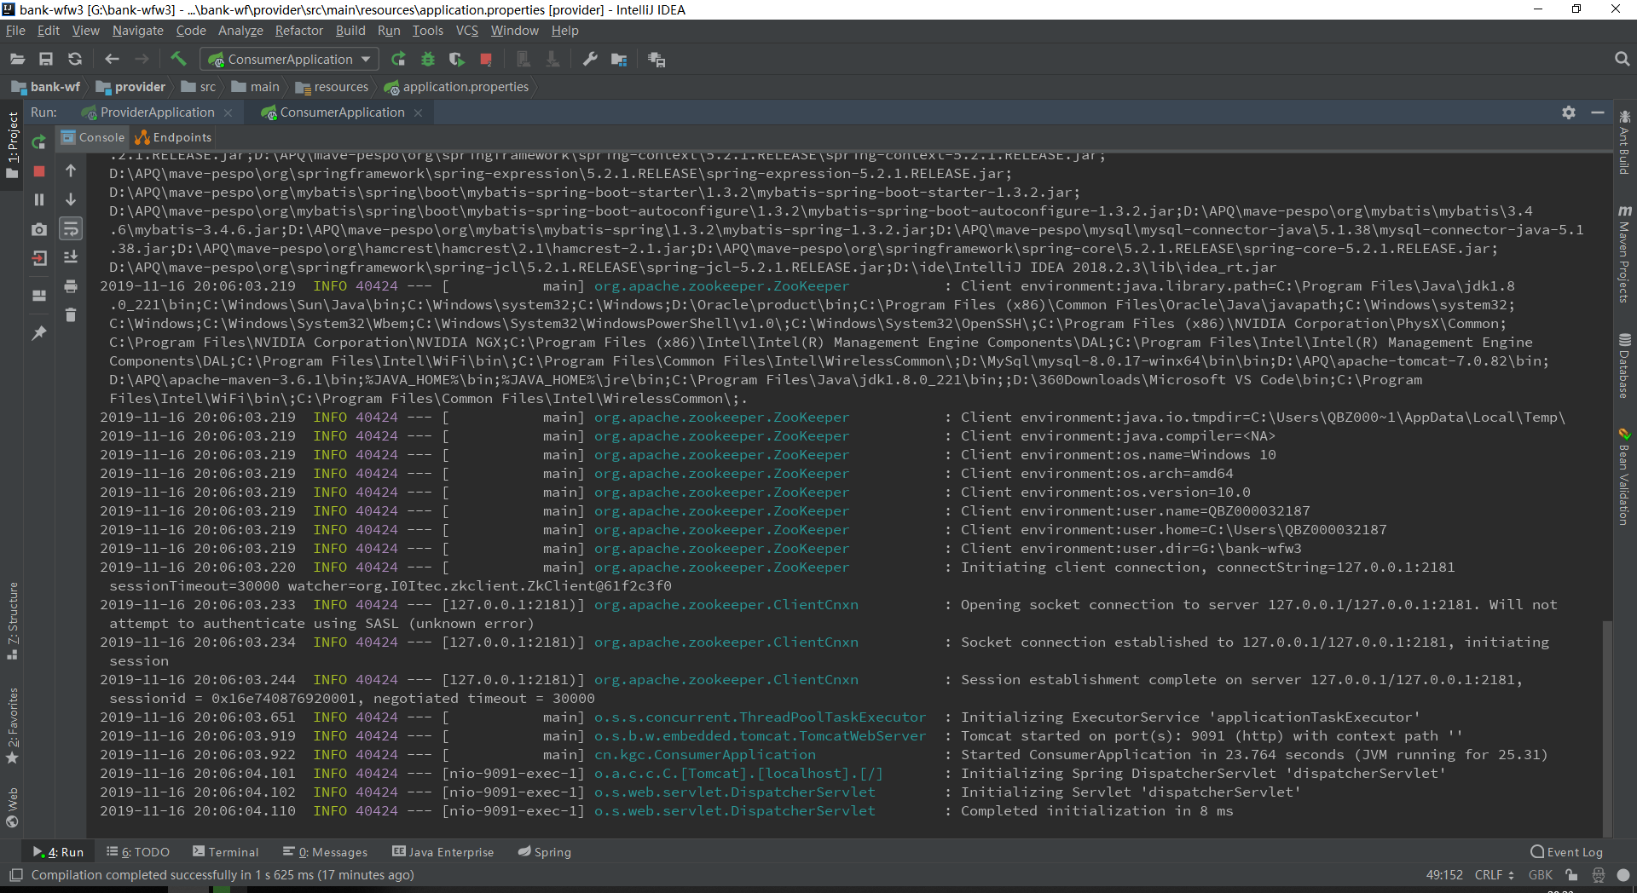This screenshot has width=1637, height=893.
Task: Open the Terminal tool window
Action: click(x=226, y=852)
